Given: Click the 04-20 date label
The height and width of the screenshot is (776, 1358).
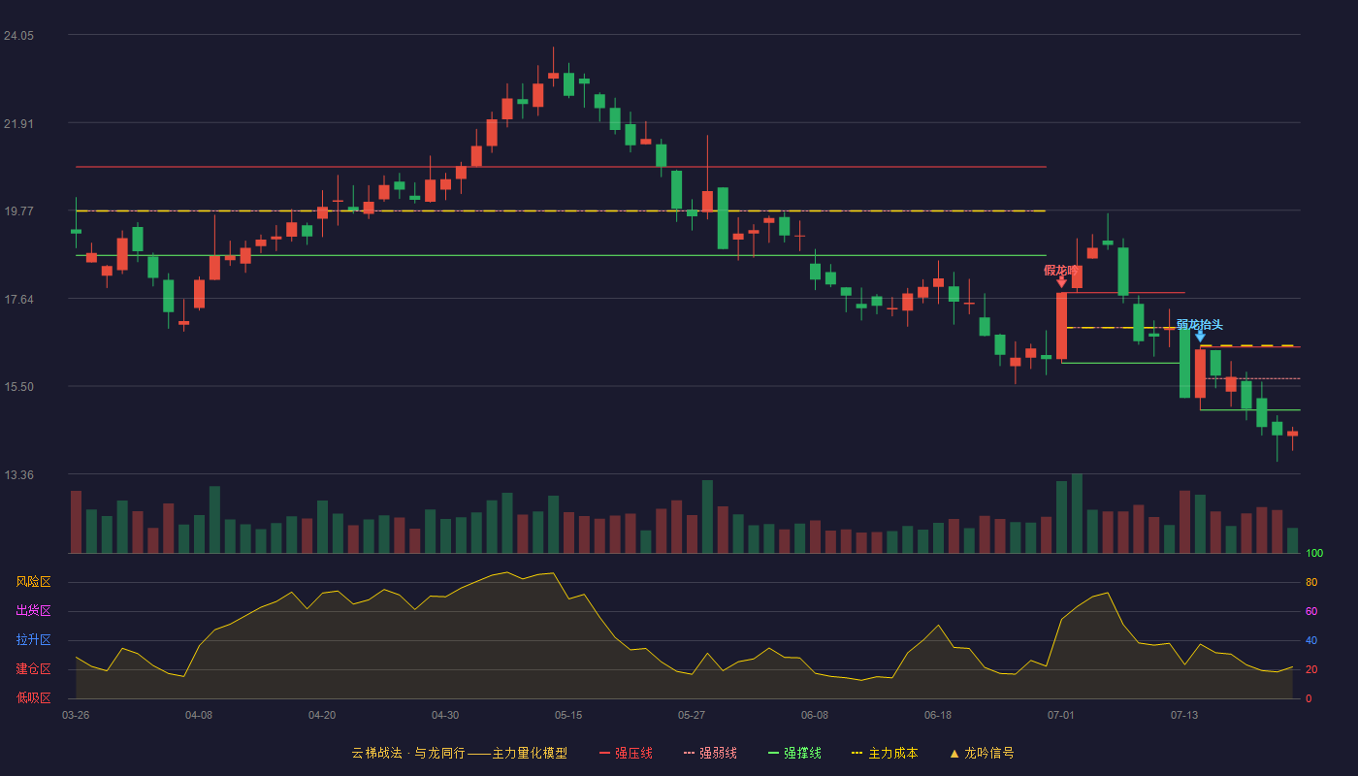Looking at the screenshot, I should (322, 715).
